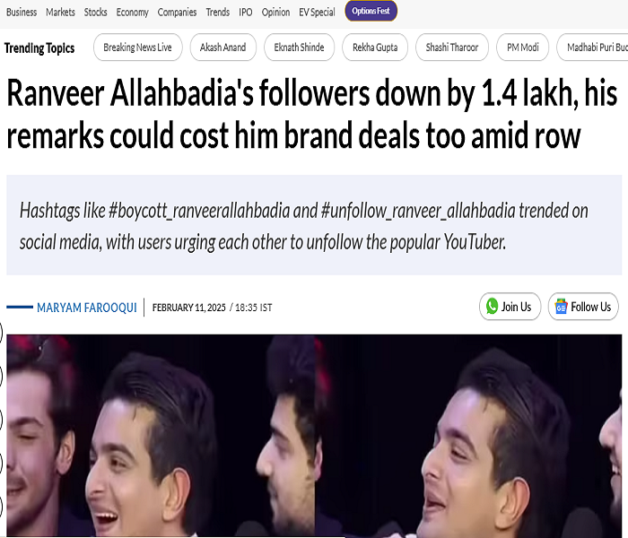Open the PM Modi trending topic
The height and width of the screenshot is (538, 628).
click(x=523, y=48)
